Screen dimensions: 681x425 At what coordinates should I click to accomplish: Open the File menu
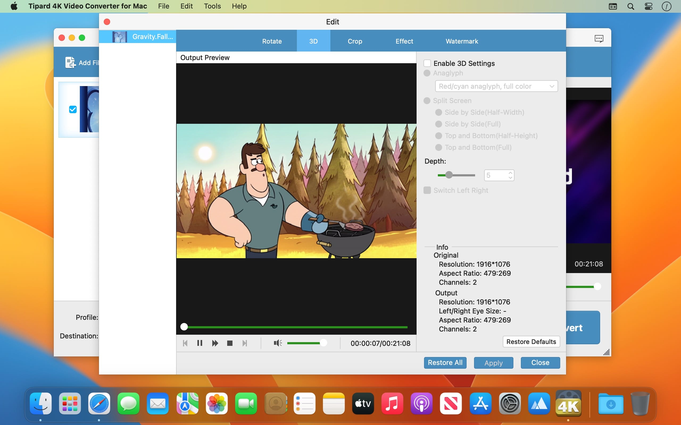(164, 6)
